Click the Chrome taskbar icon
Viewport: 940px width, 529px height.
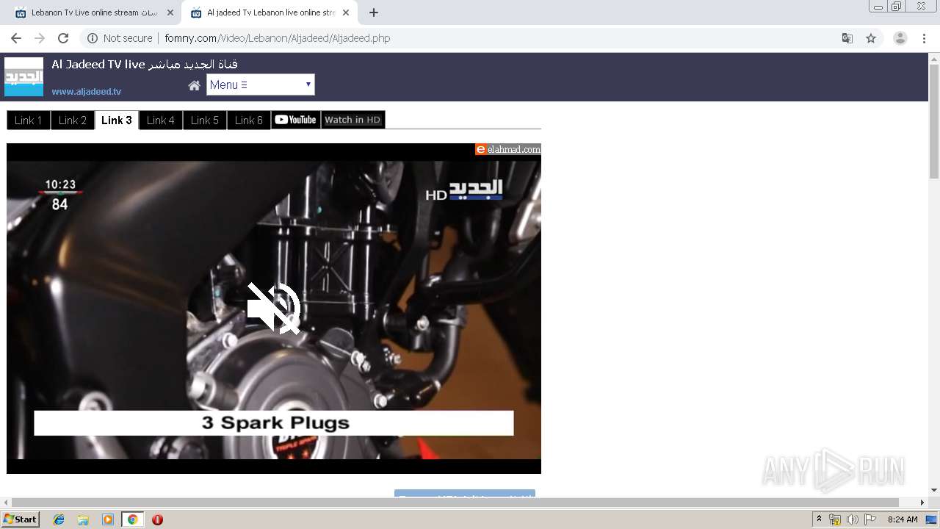tap(133, 519)
